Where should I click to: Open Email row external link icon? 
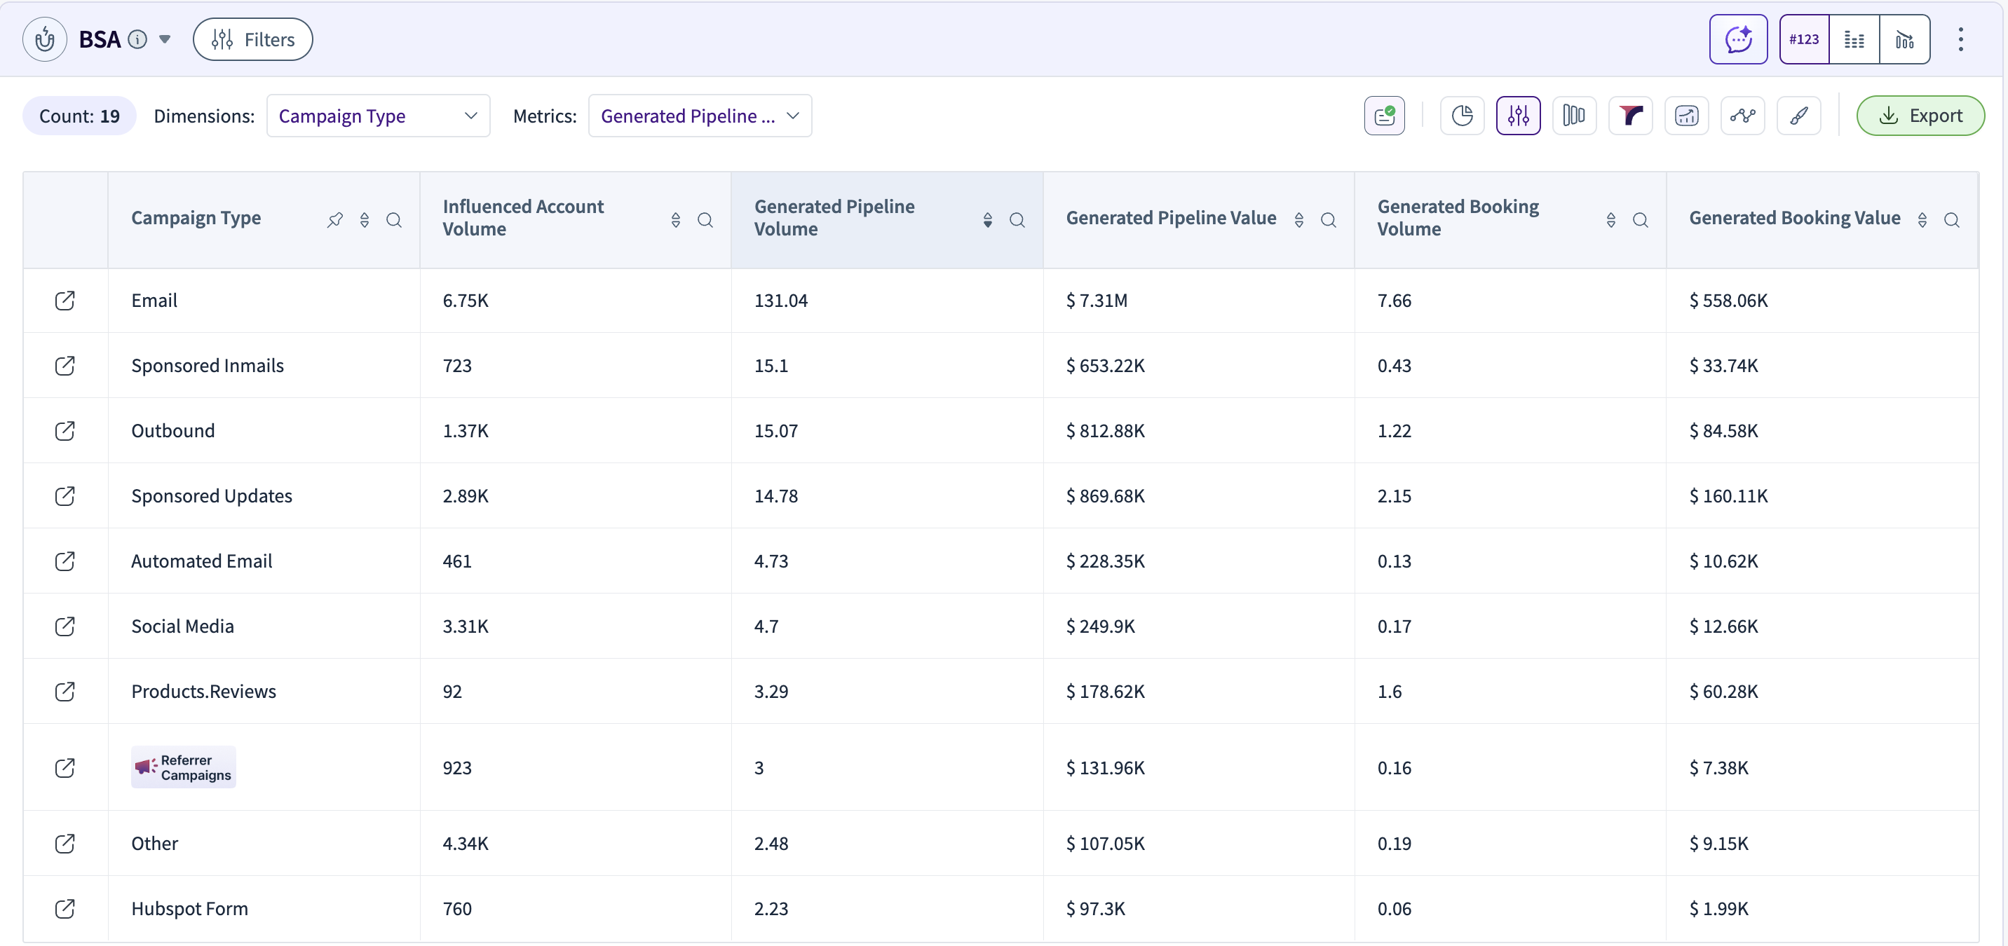65,301
